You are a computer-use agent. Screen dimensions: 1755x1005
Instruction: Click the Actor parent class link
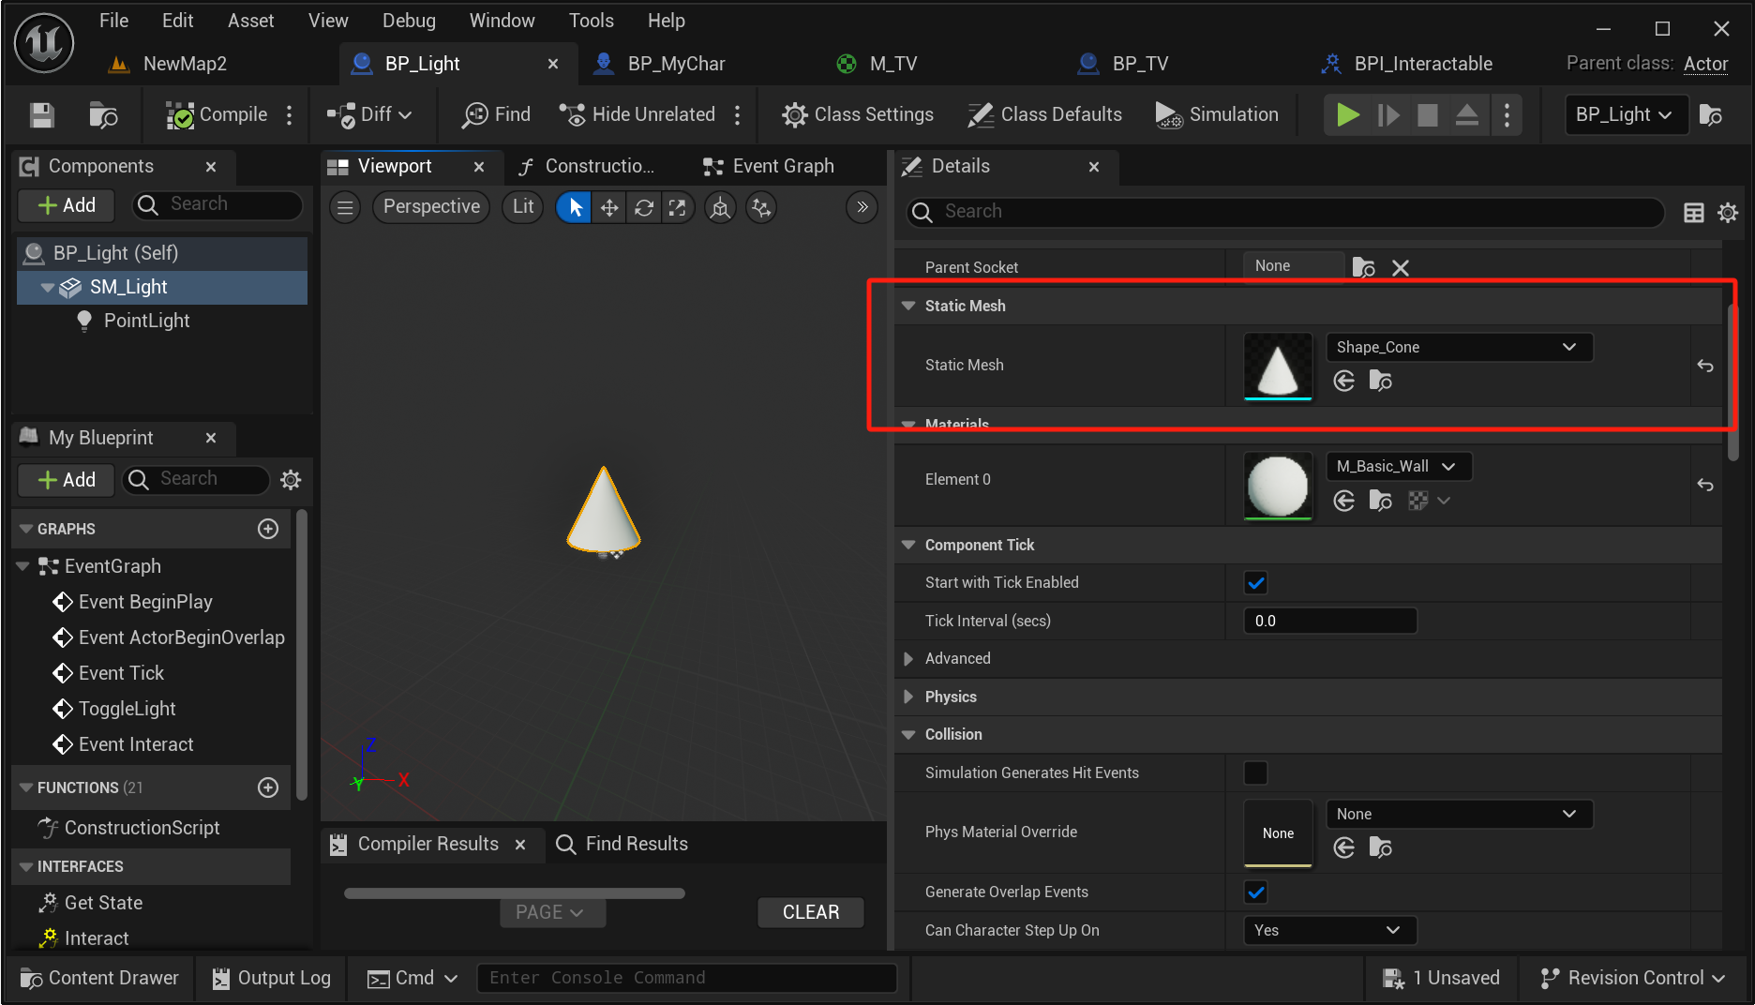tap(1705, 64)
